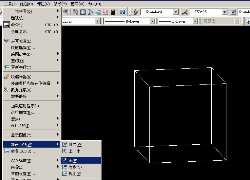Expand the AutoLISP(I) submenu

point(32,126)
